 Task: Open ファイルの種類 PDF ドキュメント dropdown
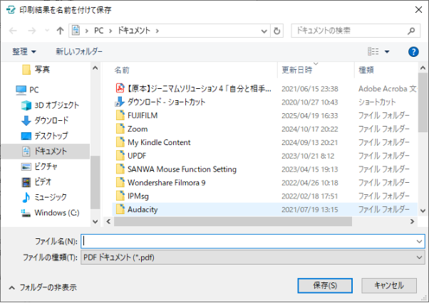[252, 257]
